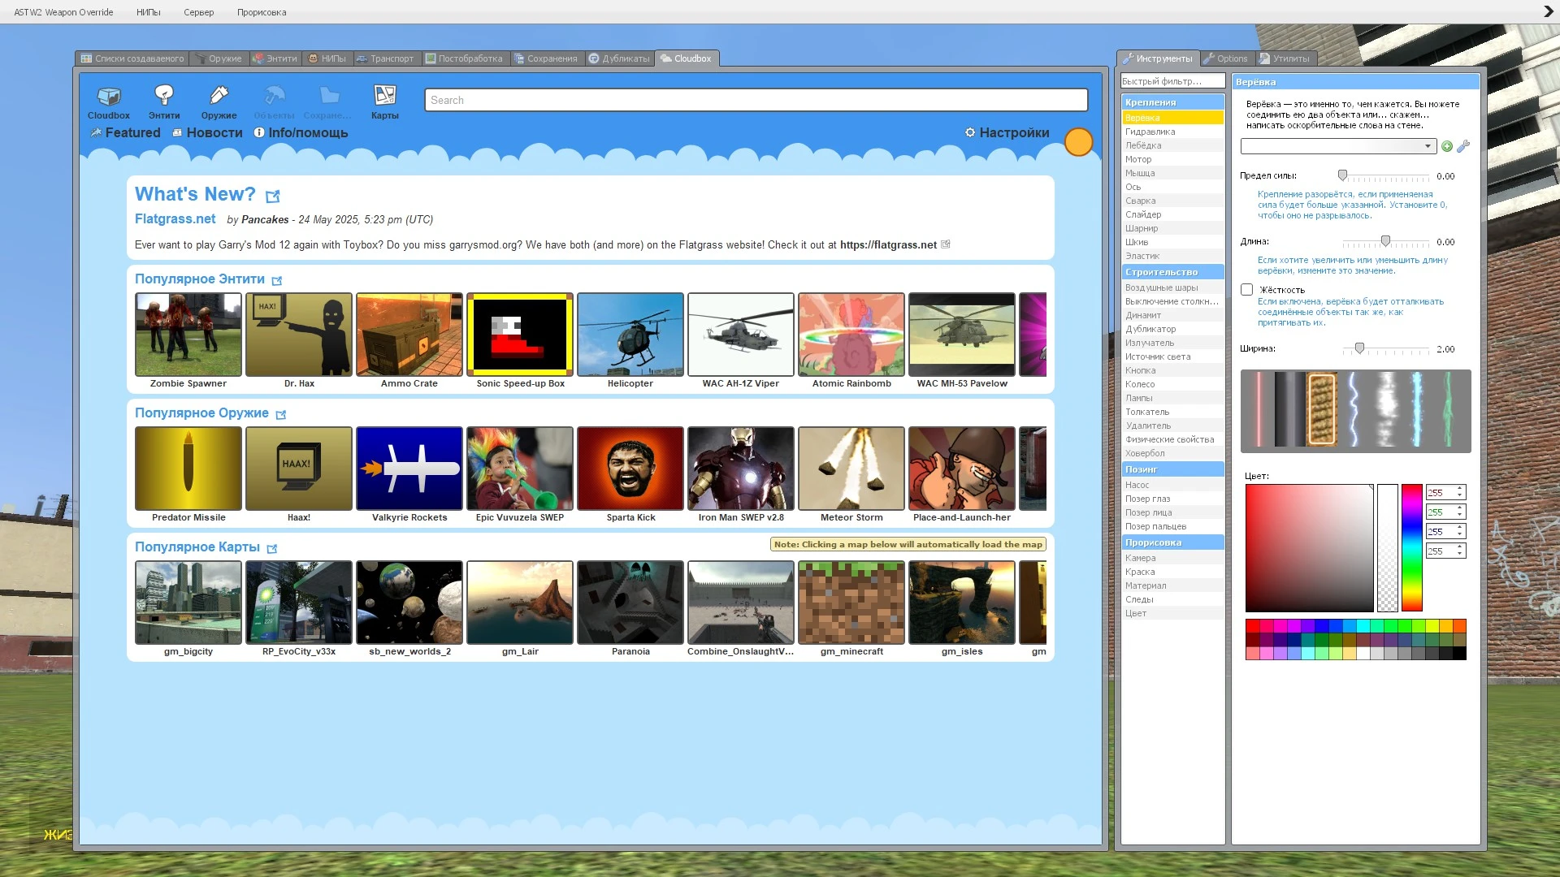Select the Энтити icon in Cloudbox toolbar
This screenshot has height=877, width=1560.
point(164,96)
